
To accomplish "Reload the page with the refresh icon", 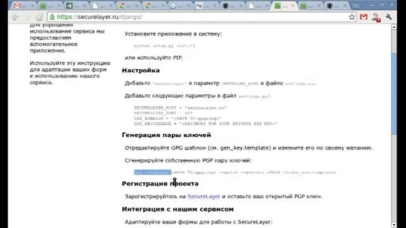I will point(39,17).
